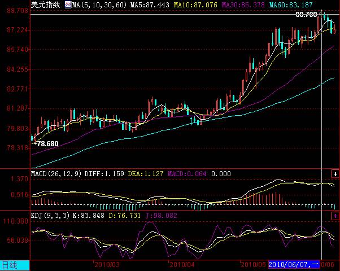Click the MA(5,10,30,60) parameter label

pyautogui.click(x=99, y=5)
